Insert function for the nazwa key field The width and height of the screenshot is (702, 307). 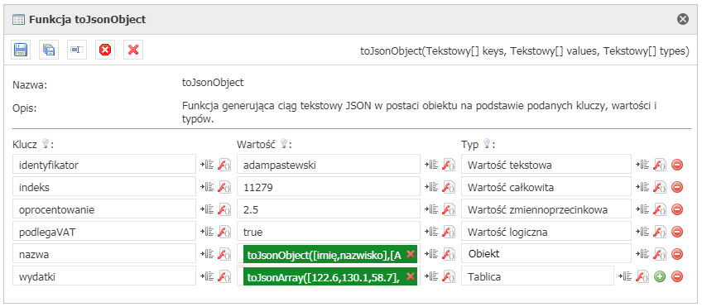224,254
